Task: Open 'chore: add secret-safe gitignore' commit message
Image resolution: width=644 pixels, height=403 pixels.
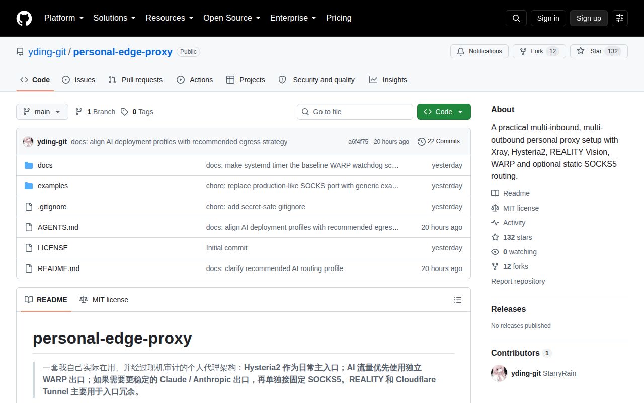Action: [256, 207]
